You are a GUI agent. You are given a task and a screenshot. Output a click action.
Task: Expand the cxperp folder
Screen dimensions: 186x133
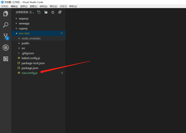39,28
